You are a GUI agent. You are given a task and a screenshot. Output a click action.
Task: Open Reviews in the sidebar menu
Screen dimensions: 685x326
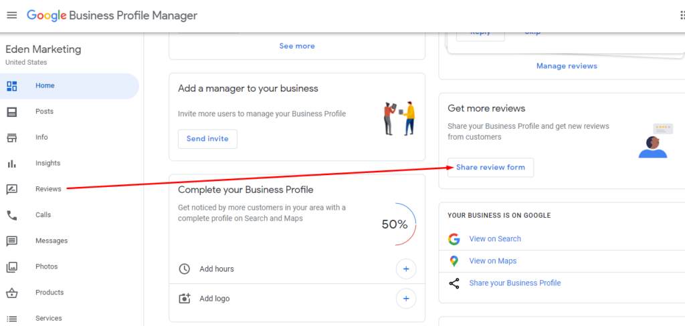click(x=48, y=189)
